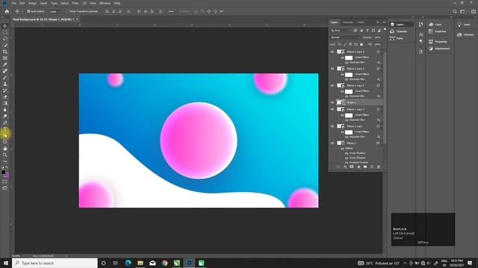The image size is (478, 268).
Task: Select the Frame tool
Action: 5,58
